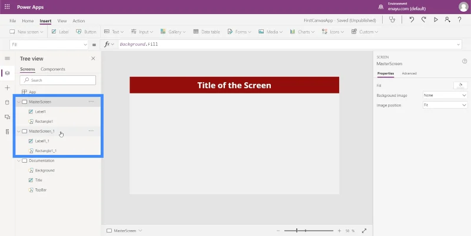Switch to the Insert tab
Screen dimensions: 471x236
(x=45, y=21)
